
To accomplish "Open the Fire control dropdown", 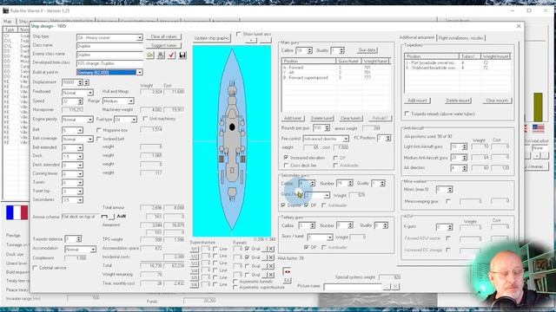I will click(346, 139).
